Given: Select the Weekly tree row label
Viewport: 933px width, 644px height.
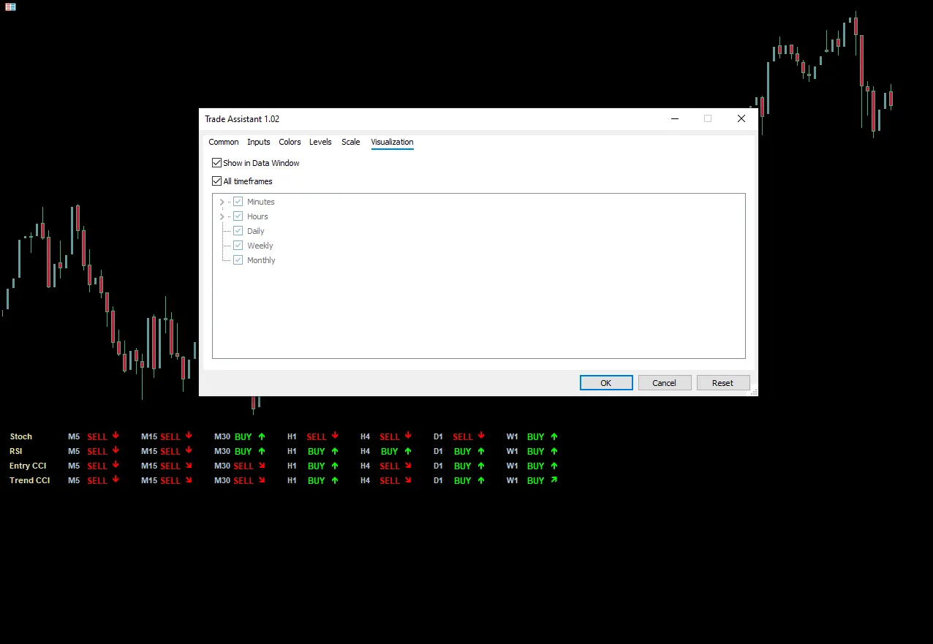Looking at the screenshot, I should [x=260, y=246].
